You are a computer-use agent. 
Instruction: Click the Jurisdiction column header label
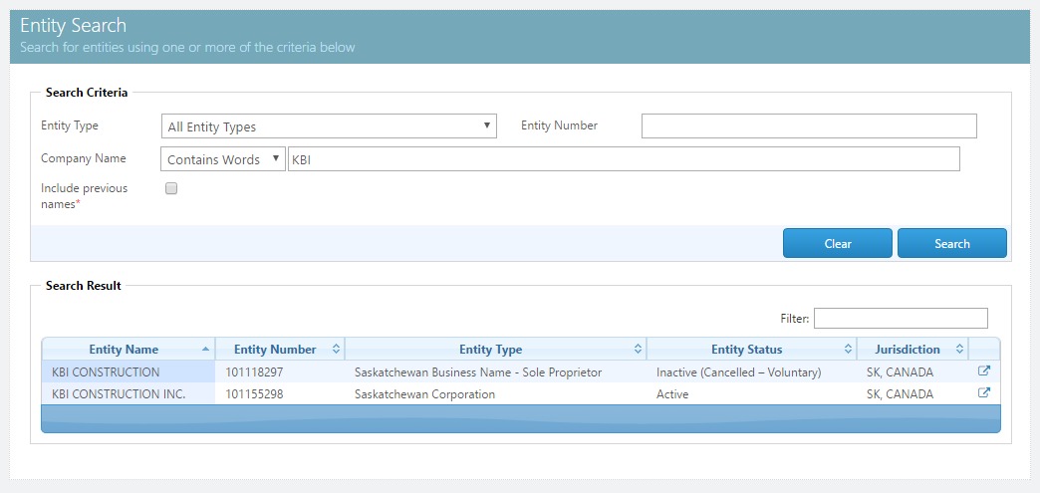(908, 349)
